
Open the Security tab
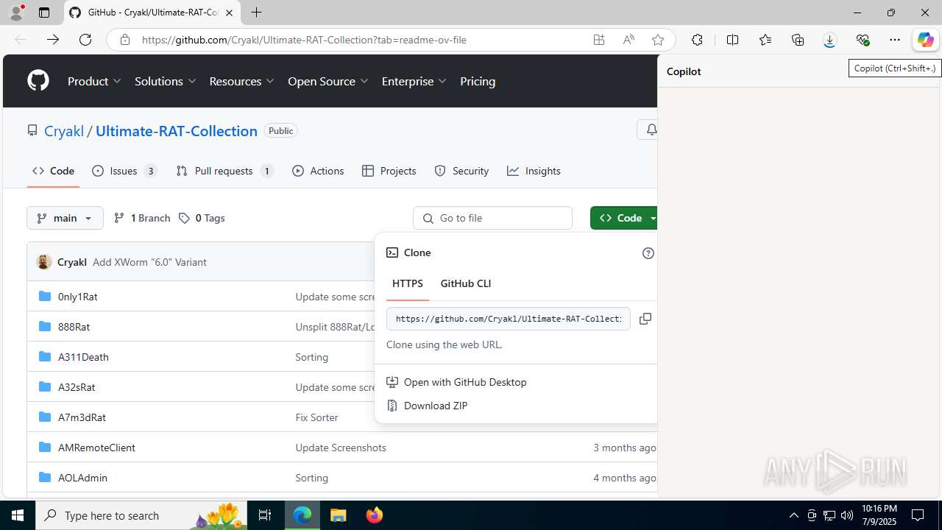tap(461, 171)
